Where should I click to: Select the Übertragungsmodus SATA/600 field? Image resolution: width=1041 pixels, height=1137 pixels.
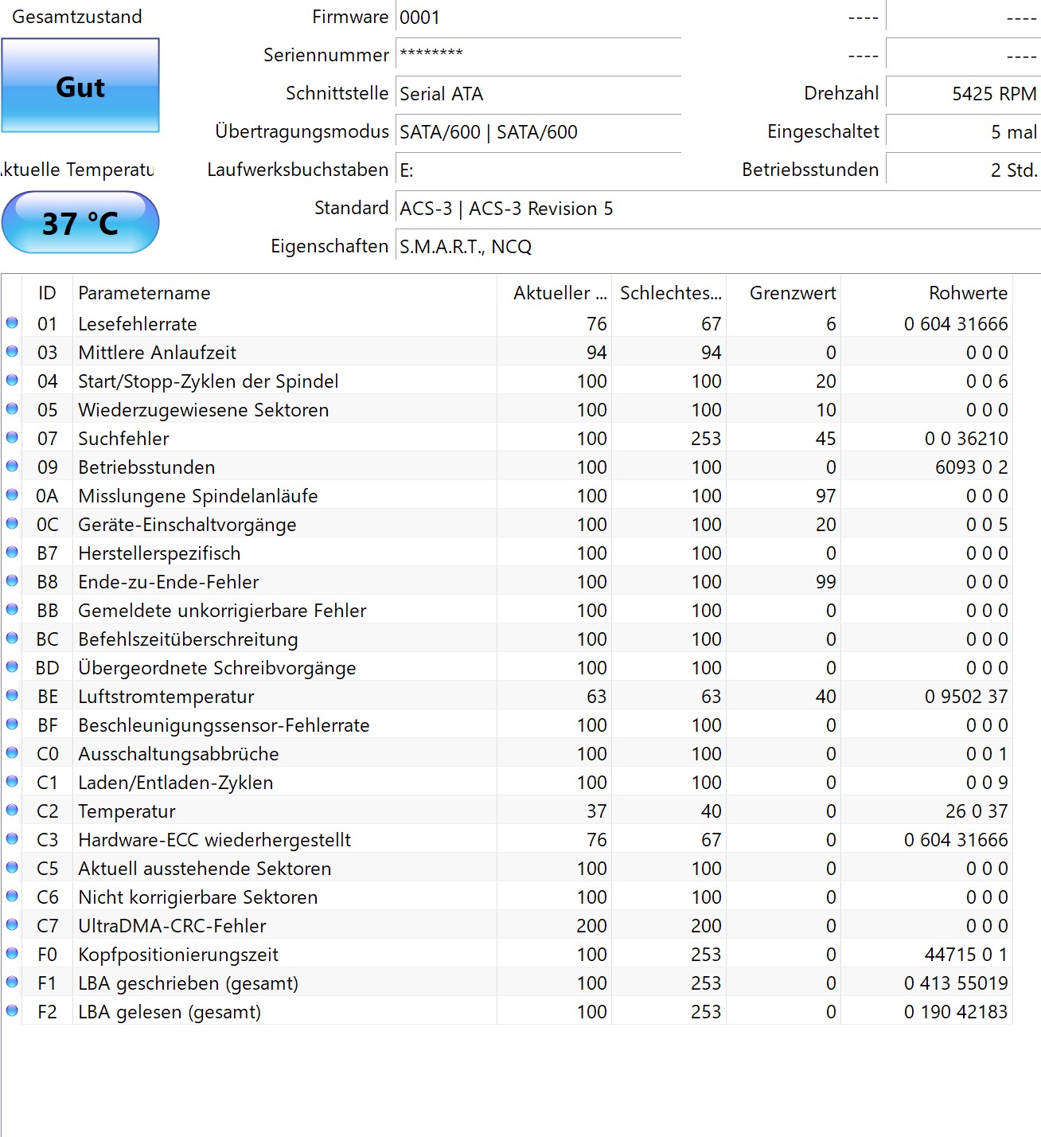(538, 132)
